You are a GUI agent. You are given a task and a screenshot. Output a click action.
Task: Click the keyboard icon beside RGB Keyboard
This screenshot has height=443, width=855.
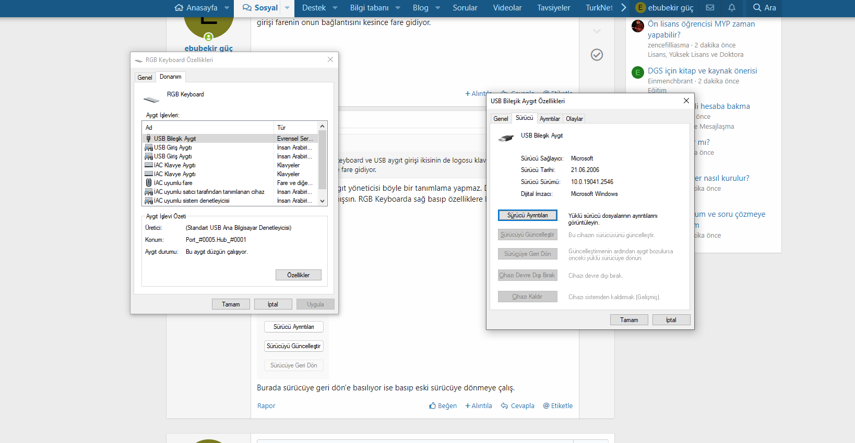151,99
